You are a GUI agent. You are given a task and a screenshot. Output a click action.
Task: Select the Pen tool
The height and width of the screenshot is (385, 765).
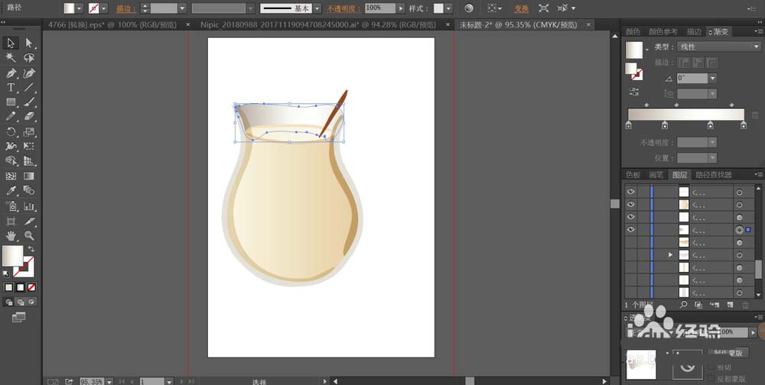click(x=11, y=73)
